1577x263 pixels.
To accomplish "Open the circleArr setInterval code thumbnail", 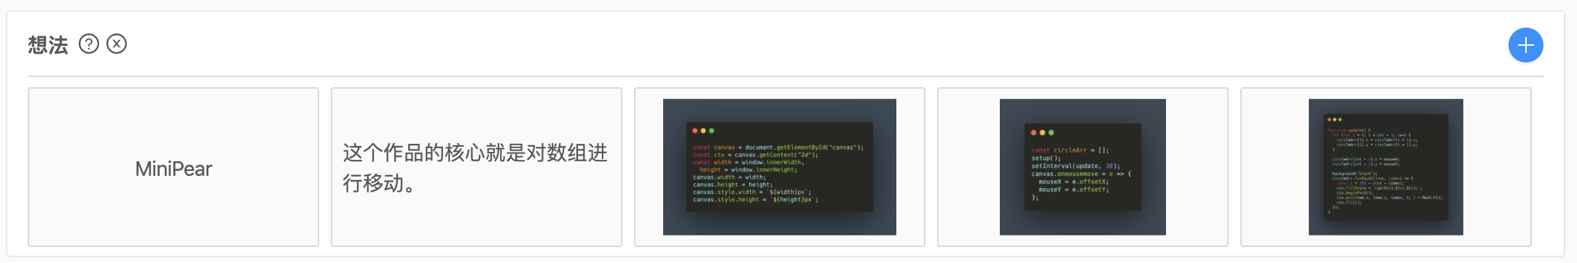I will (x=1083, y=167).
